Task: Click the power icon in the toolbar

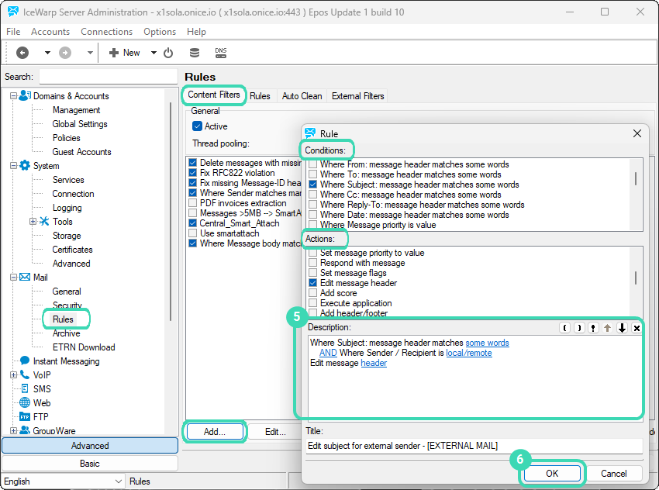Action: 168,53
